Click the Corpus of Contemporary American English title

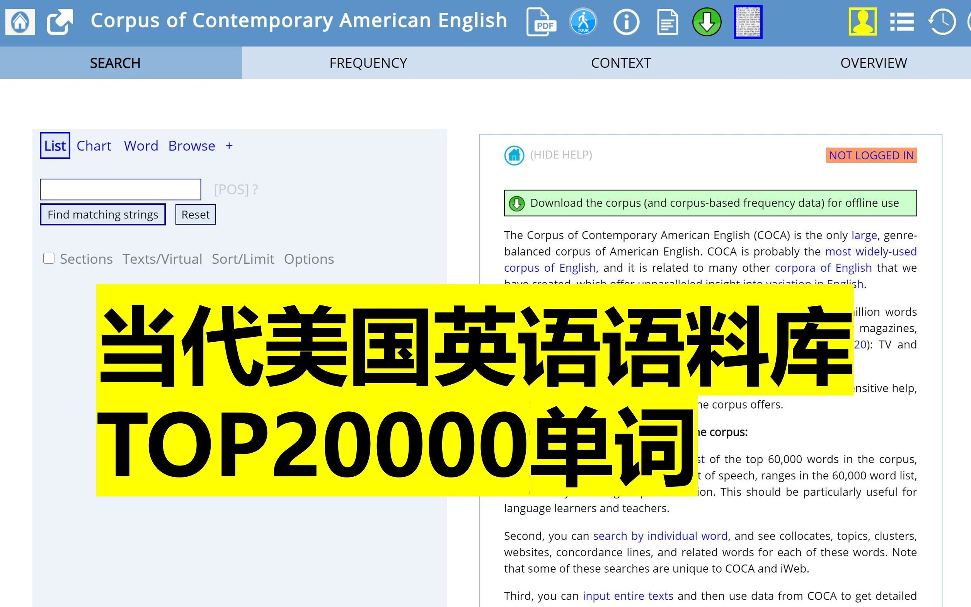299,20
